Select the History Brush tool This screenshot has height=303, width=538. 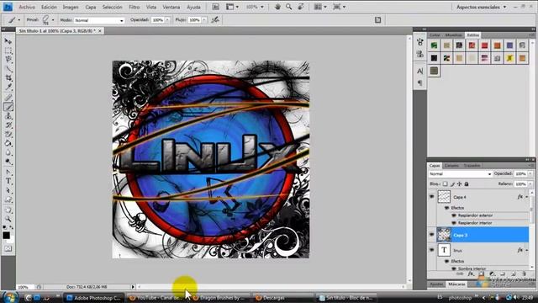(x=8, y=125)
